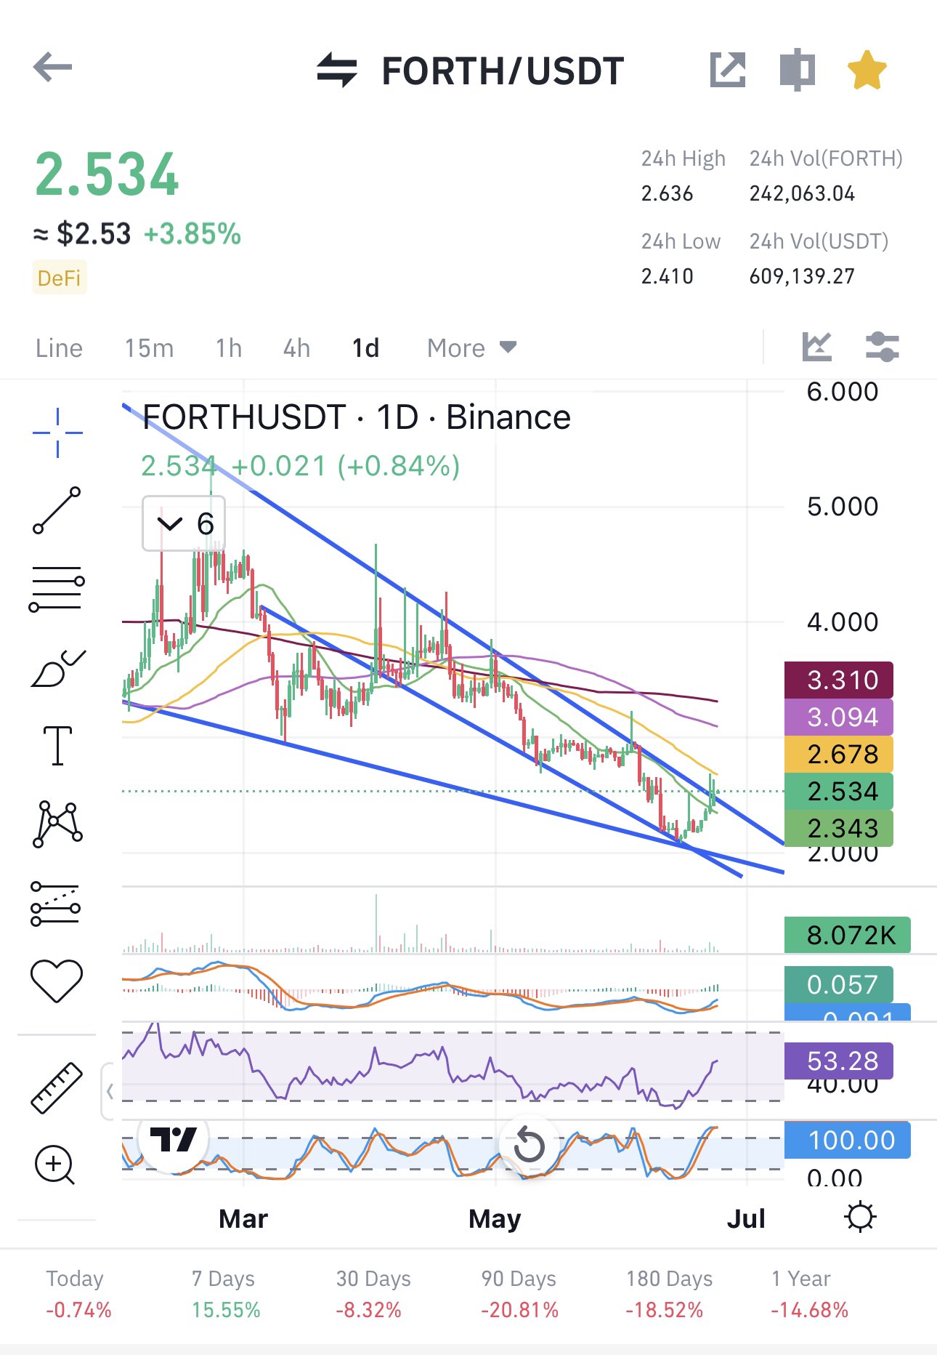Select the brush drawing tool
The height and width of the screenshot is (1355, 937).
pos(58,668)
